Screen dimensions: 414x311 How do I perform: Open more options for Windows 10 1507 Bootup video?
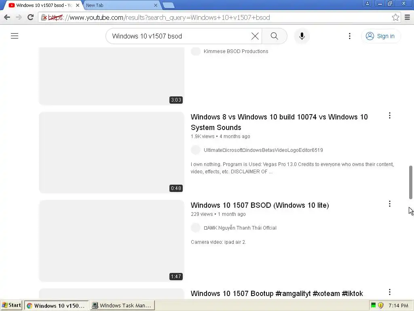point(390,292)
